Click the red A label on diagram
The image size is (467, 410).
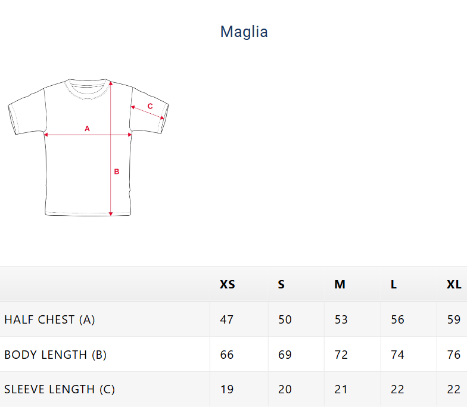[x=87, y=128]
